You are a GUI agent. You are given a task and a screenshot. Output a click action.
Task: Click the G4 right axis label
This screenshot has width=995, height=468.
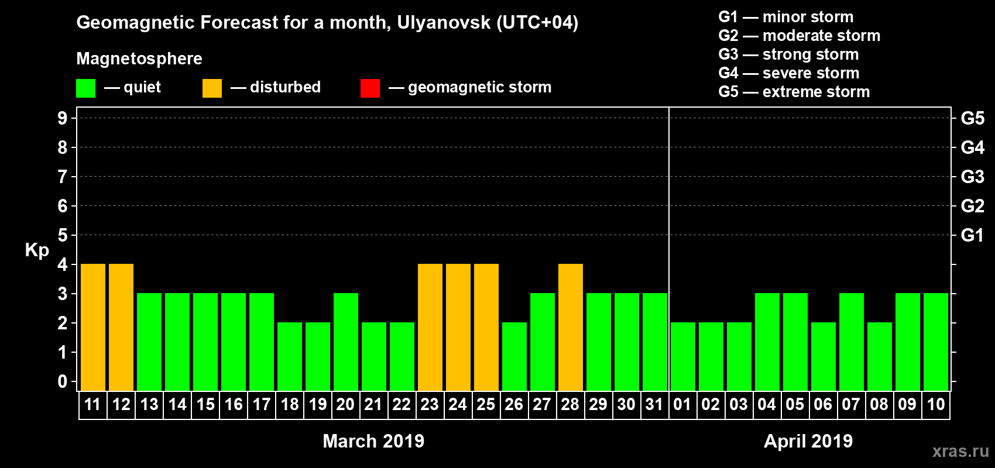[x=973, y=147]
